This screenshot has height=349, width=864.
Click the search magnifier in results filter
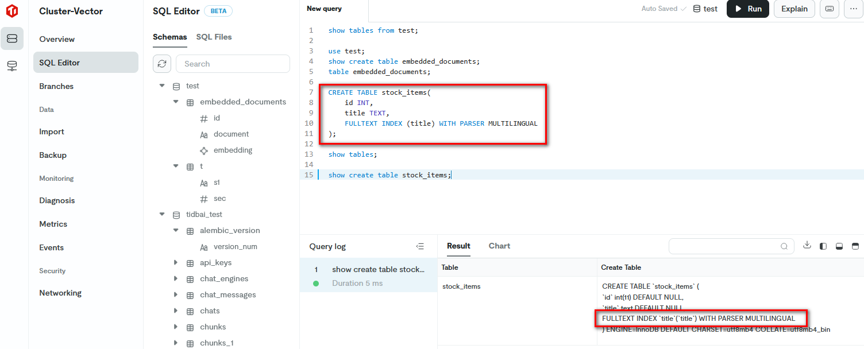(784, 246)
